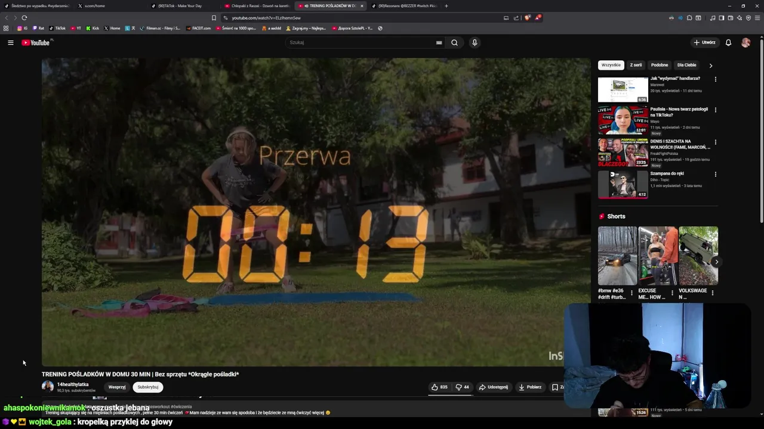Screen dimensions: 764x429
Task: Click the Pobierz download button
Action: pos(530,387)
